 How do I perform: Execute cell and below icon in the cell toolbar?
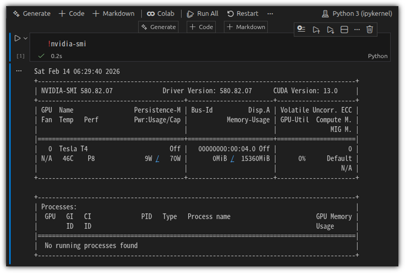(x=330, y=30)
